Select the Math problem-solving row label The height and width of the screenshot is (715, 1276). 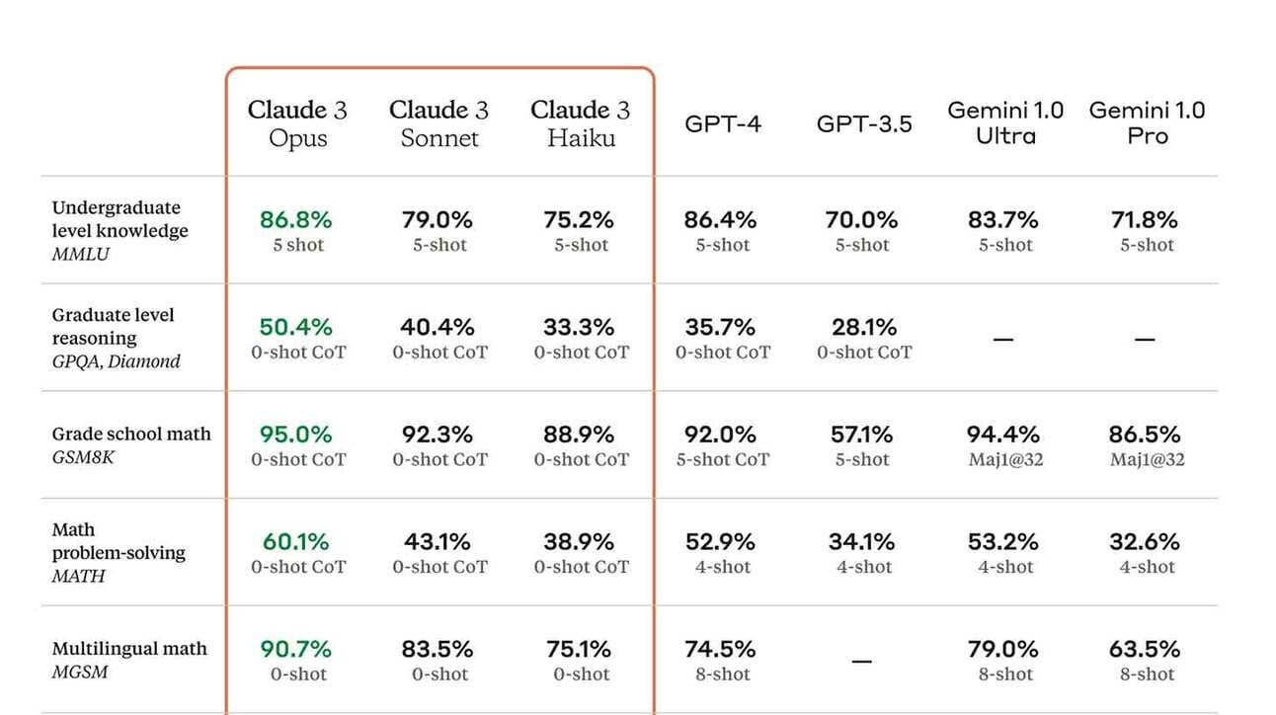119,552
